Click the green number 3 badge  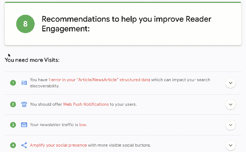[x=13, y=125]
